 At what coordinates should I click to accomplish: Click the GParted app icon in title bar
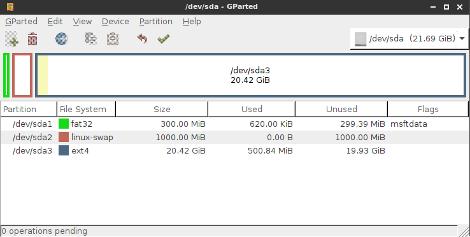point(10,6)
